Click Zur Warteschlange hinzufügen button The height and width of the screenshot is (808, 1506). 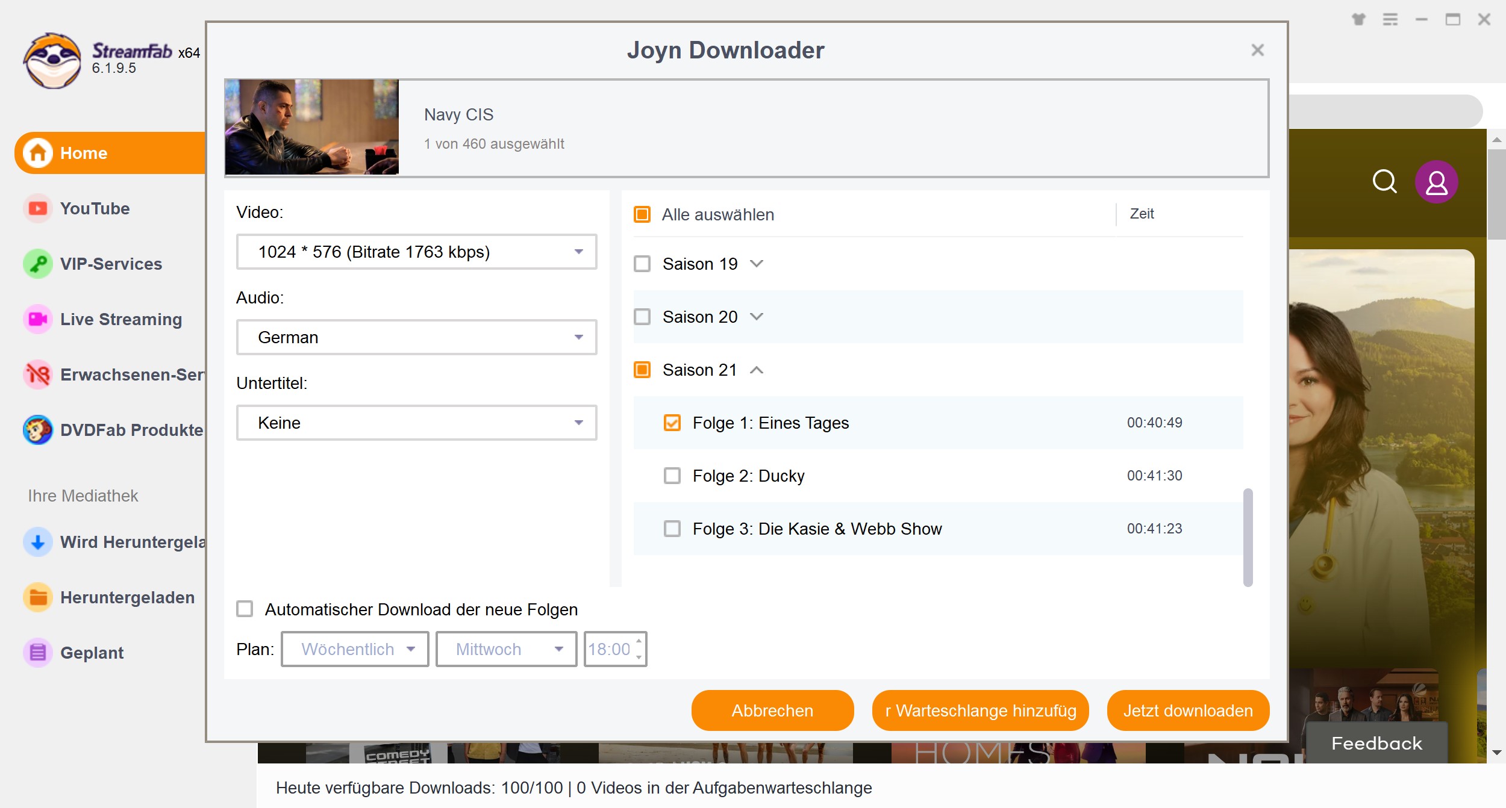tap(980, 710)
